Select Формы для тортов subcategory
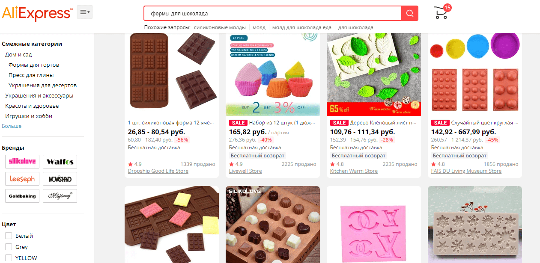The width and height of the screenshot is (540, 263). [34, 65]
